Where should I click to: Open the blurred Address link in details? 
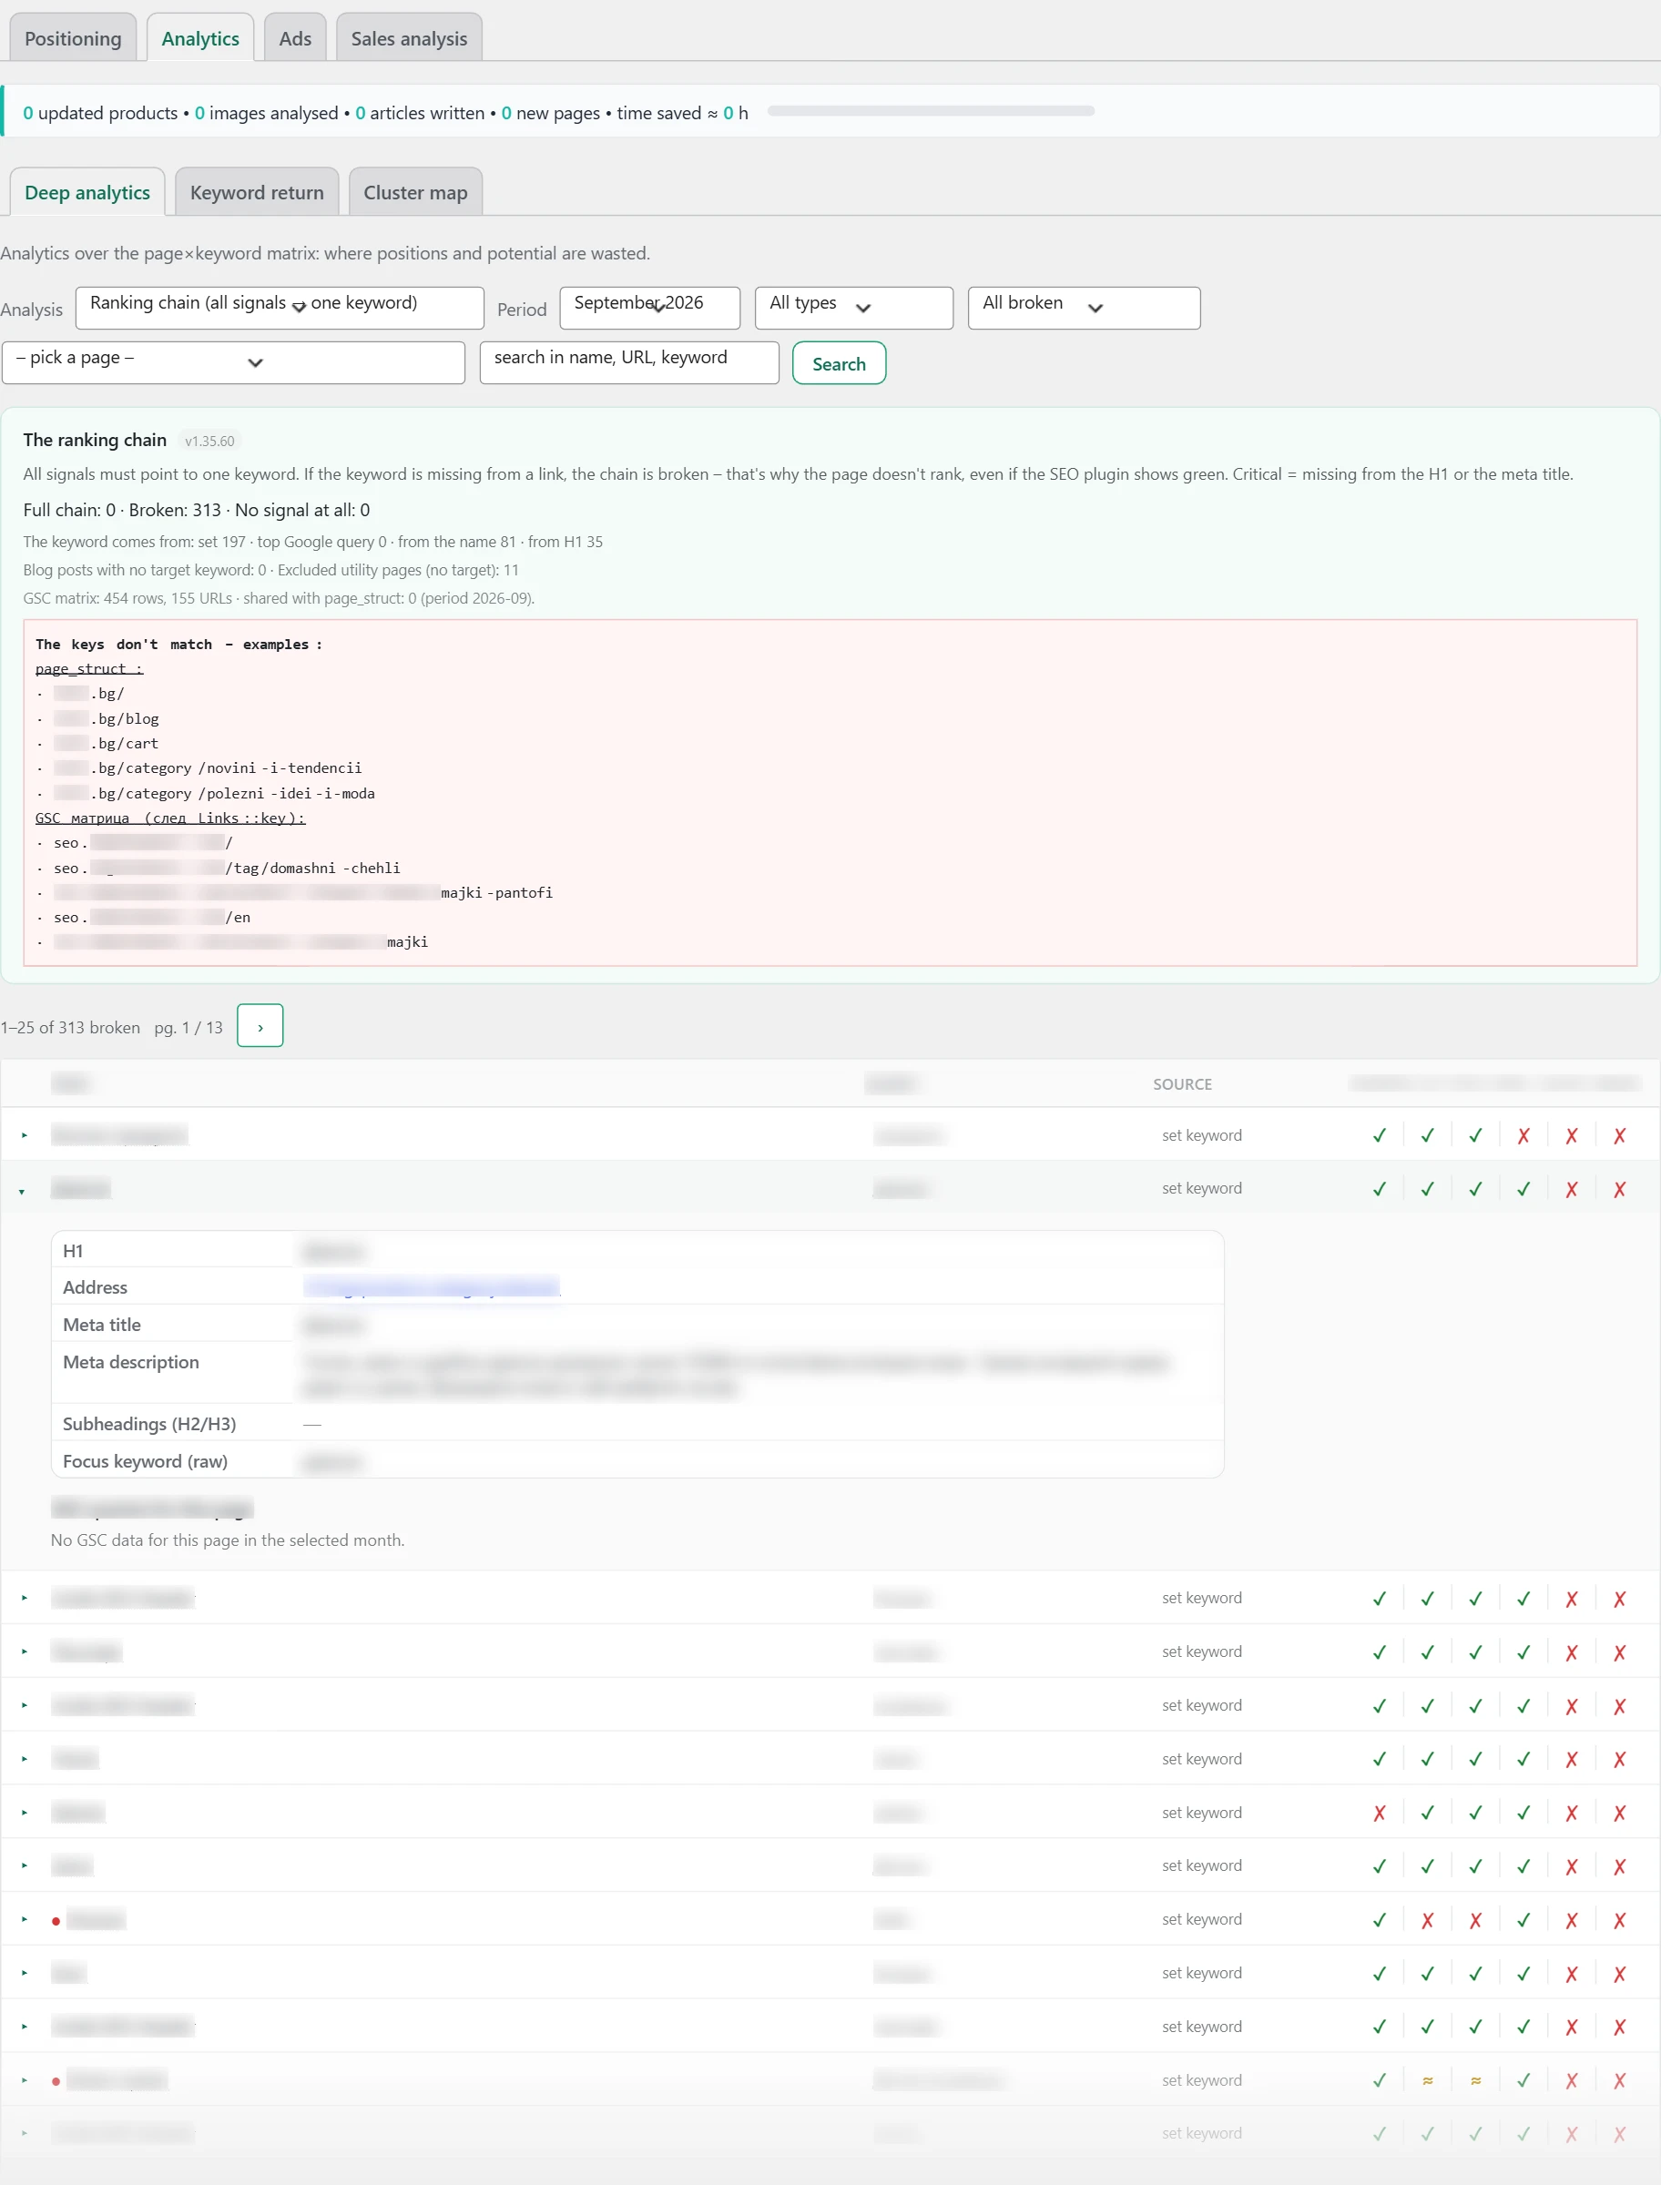[x=431, y=1286]
